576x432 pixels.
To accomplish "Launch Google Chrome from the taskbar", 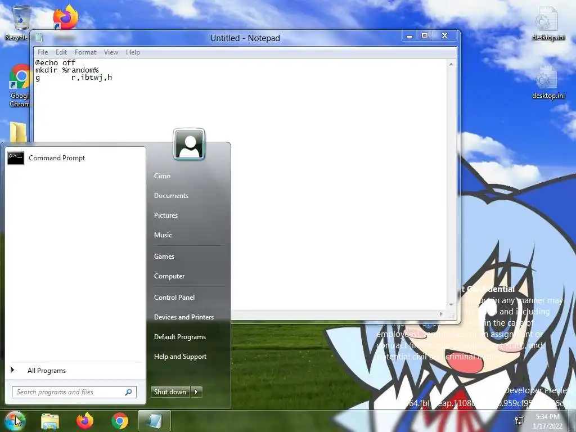I will point(120,421).
